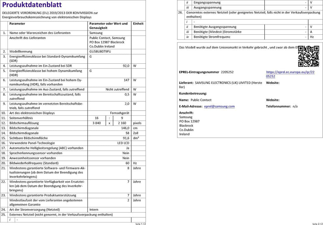Click the eprel@samsung.com email link
Screen dimensions: 323x225
coord(219,107)
